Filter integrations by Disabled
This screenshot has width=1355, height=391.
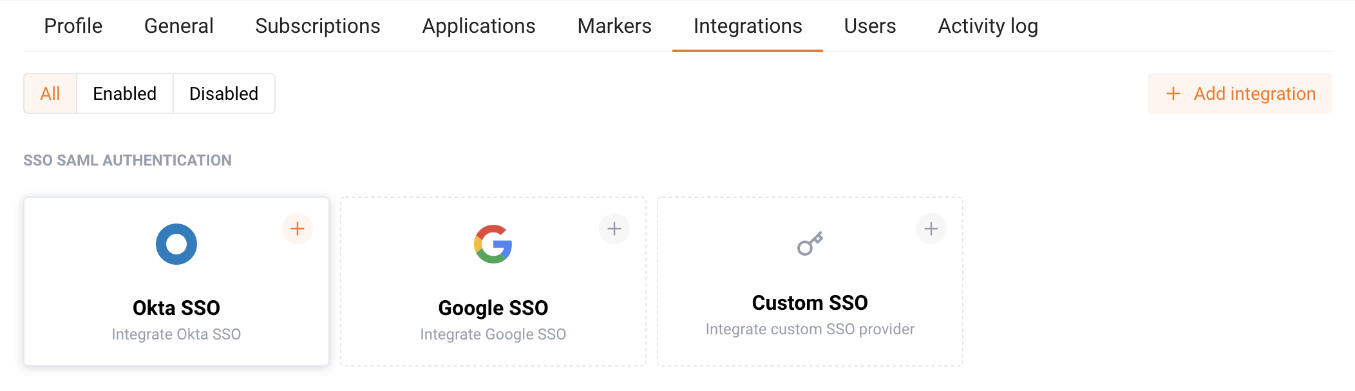pyautogui.click(x=223, y=94)
